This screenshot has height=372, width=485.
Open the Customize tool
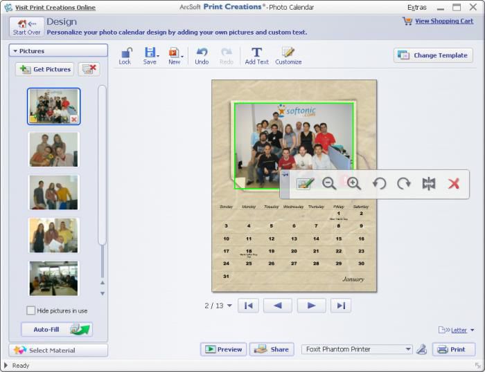288,55
